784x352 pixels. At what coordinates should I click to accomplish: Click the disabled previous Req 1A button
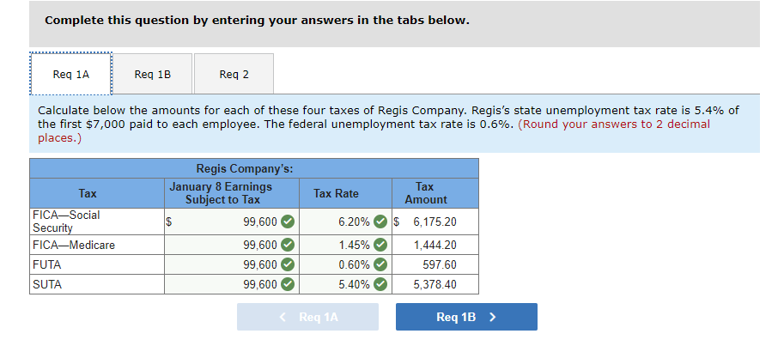pyautogui.click(x=307, y=317)
